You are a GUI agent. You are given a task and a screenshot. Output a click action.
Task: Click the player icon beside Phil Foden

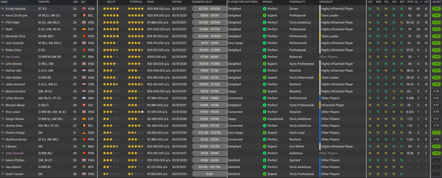[3, 22]
